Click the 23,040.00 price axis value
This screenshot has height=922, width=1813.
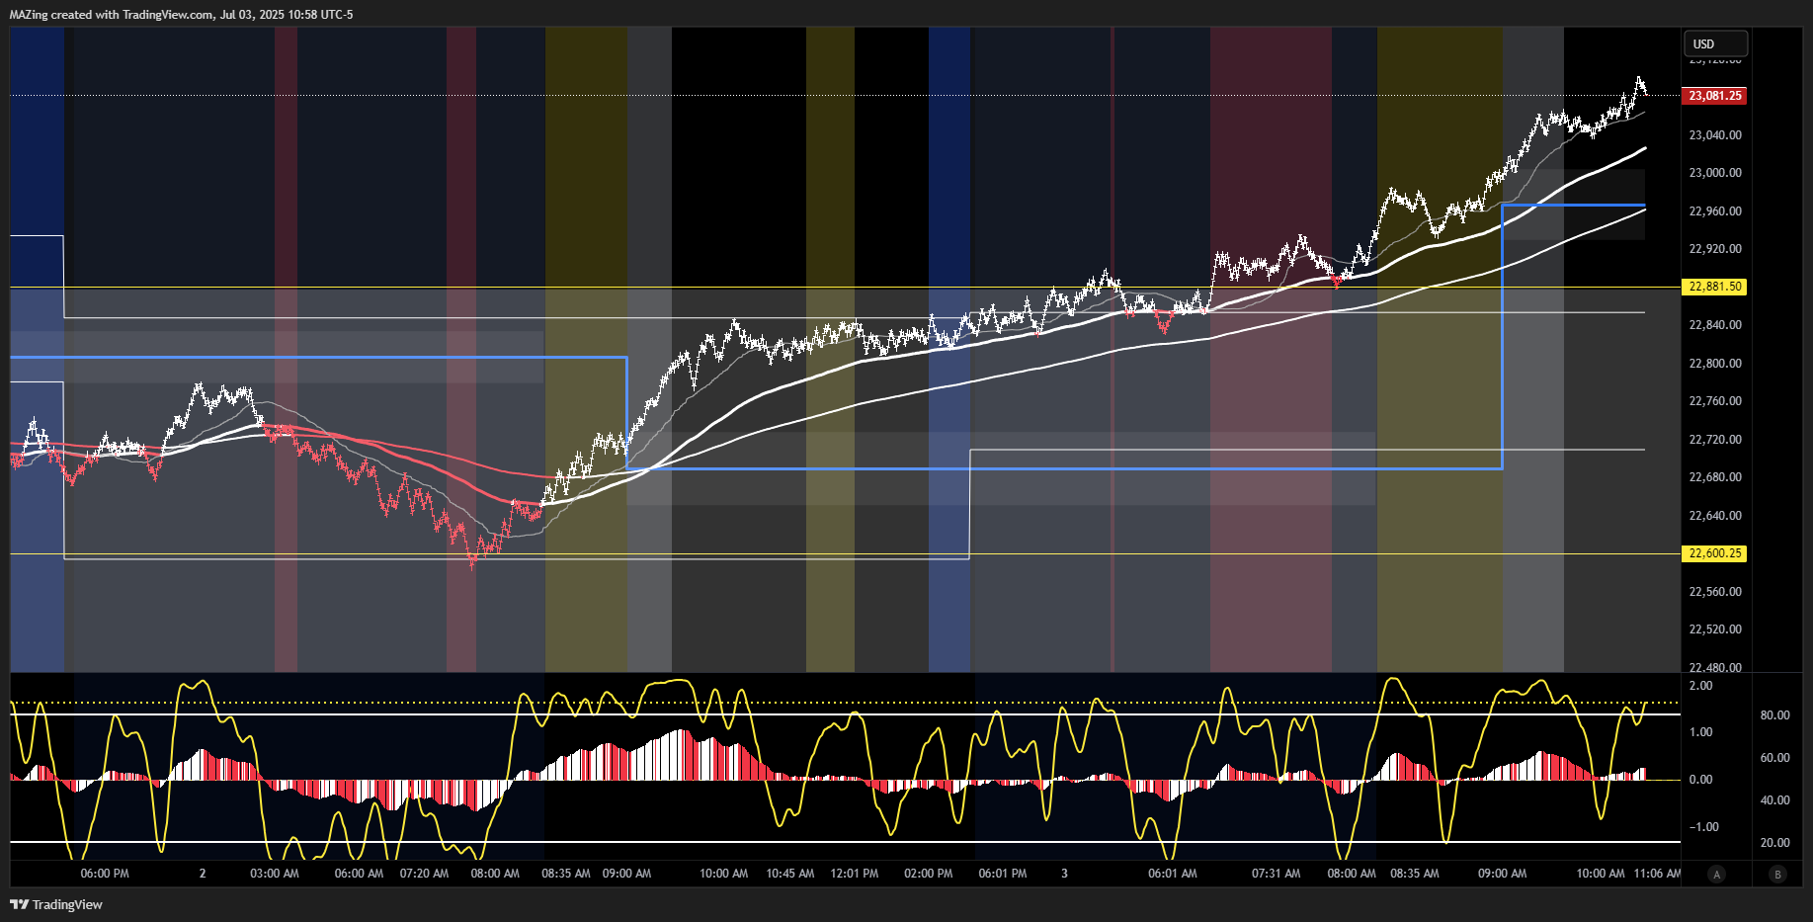coord(1715,135)
